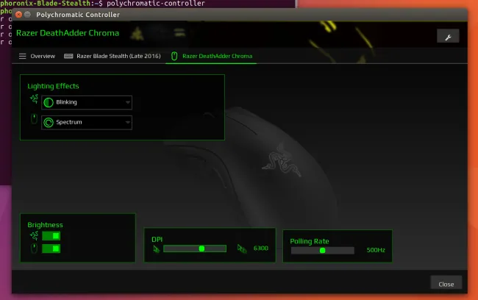Open the Blinking logo effect dropdown
Screen dimensions: 478x300
click(x=87, y=102)
